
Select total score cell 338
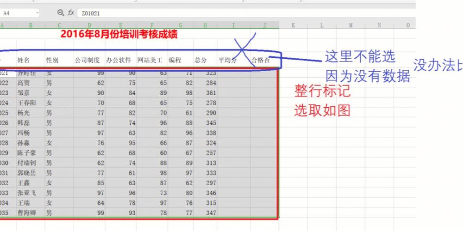[205, 133]
